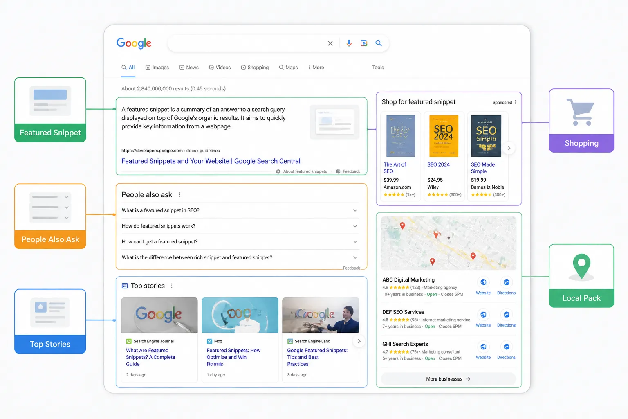Open the GHI Search Experts listing
The height and width of the screenshot is (419, 628).
click(405, 344)
